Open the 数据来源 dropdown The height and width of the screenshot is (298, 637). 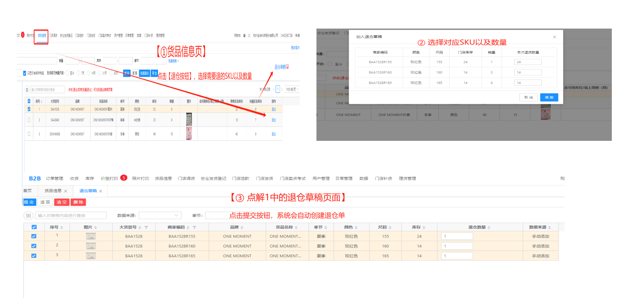click(x=160, y=215)
